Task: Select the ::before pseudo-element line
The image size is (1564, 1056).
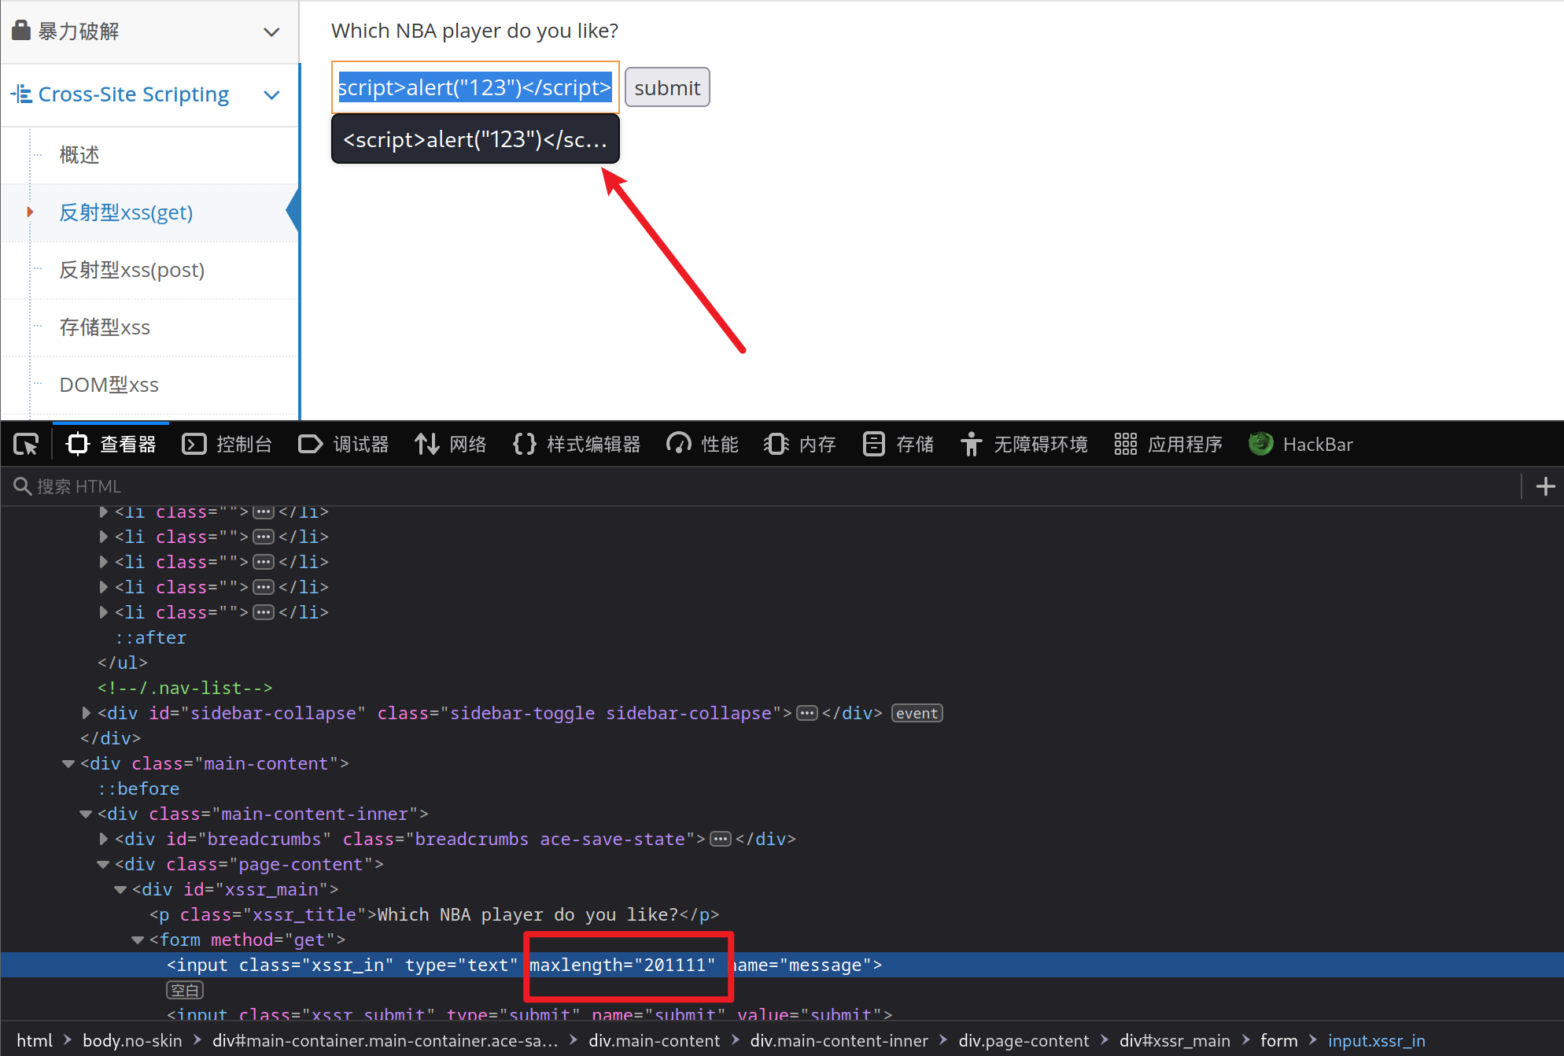Action: click(138, 788)
